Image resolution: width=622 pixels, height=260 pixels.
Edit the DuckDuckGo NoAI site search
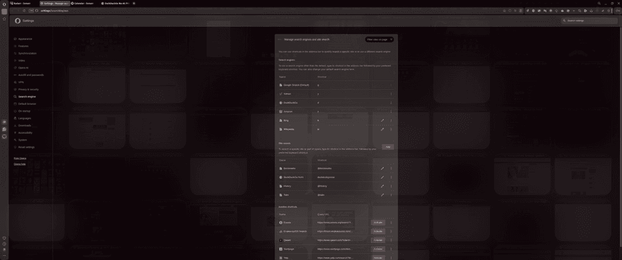382,177
